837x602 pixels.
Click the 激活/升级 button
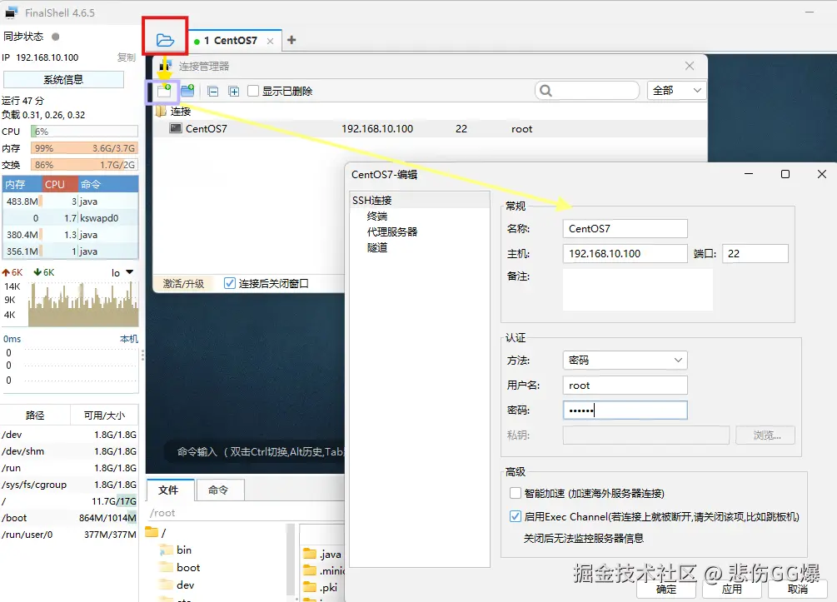[x=183, y=283]
